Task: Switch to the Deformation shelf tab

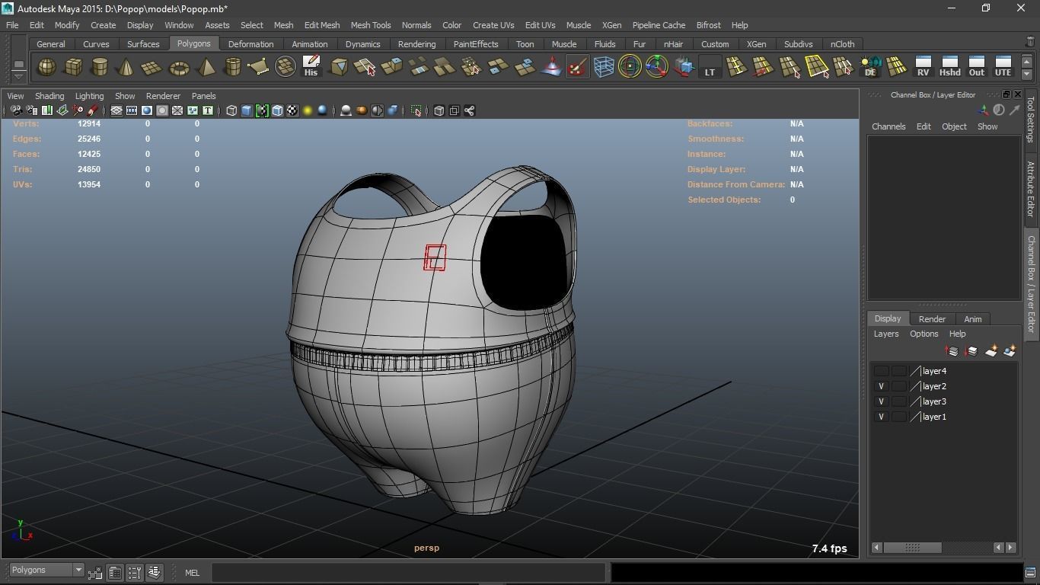Action: 250,44
